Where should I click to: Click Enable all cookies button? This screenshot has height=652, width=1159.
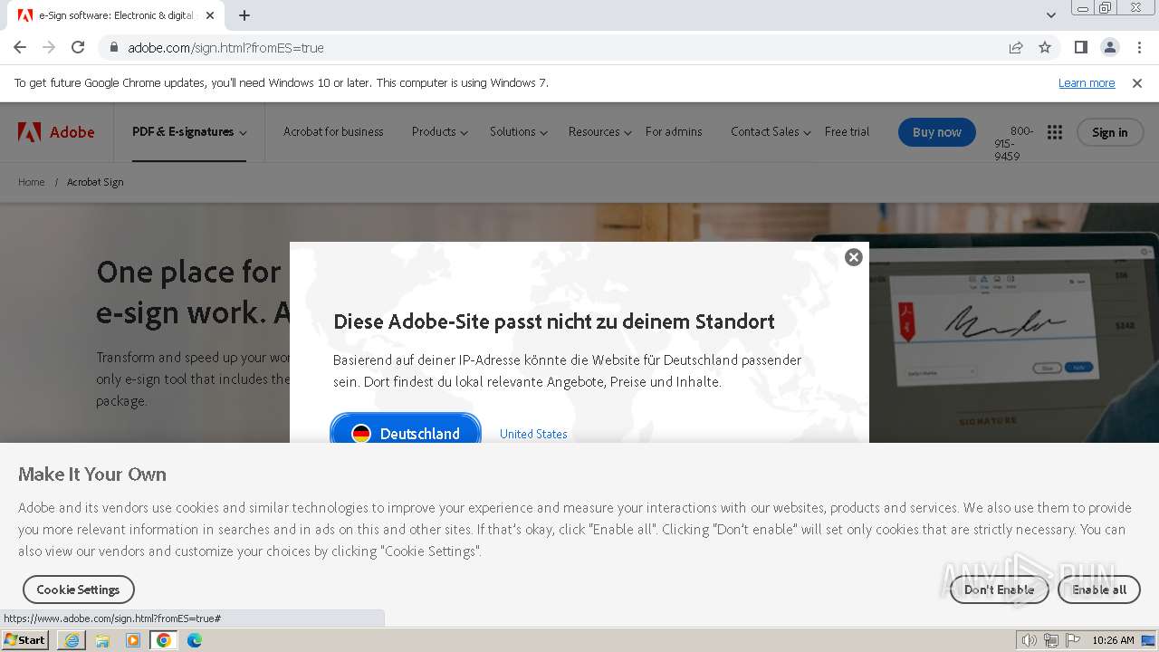[x=1099, y=590]
